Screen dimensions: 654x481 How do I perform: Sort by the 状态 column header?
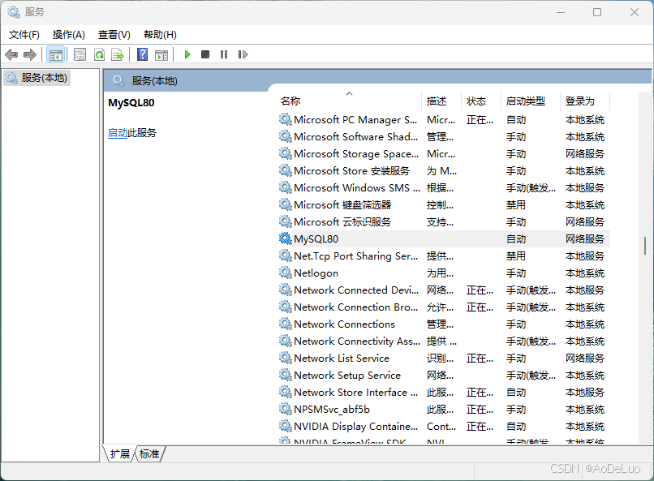tap(481, 101)
